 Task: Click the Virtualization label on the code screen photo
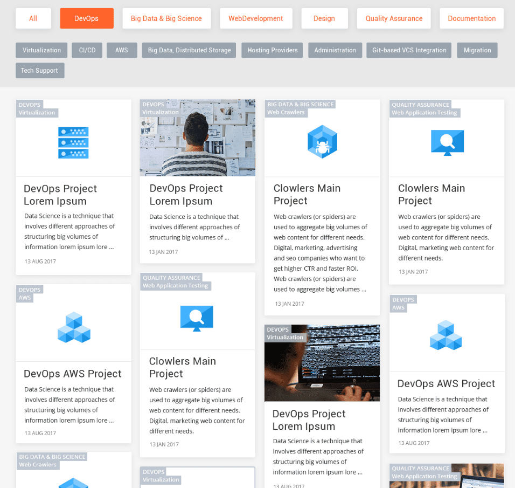[x=285, y=337]
